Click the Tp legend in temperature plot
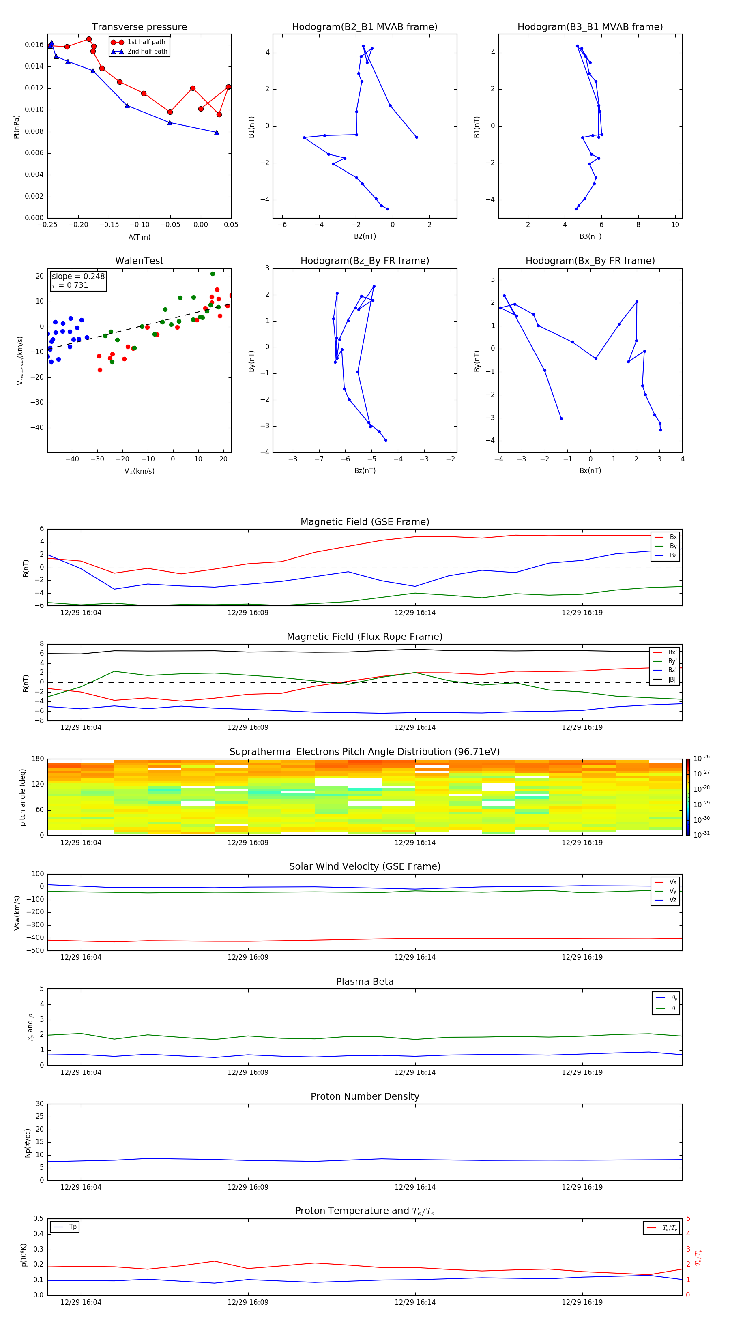This screenshot has width=730, height=1338. [x=65, y=1227]
